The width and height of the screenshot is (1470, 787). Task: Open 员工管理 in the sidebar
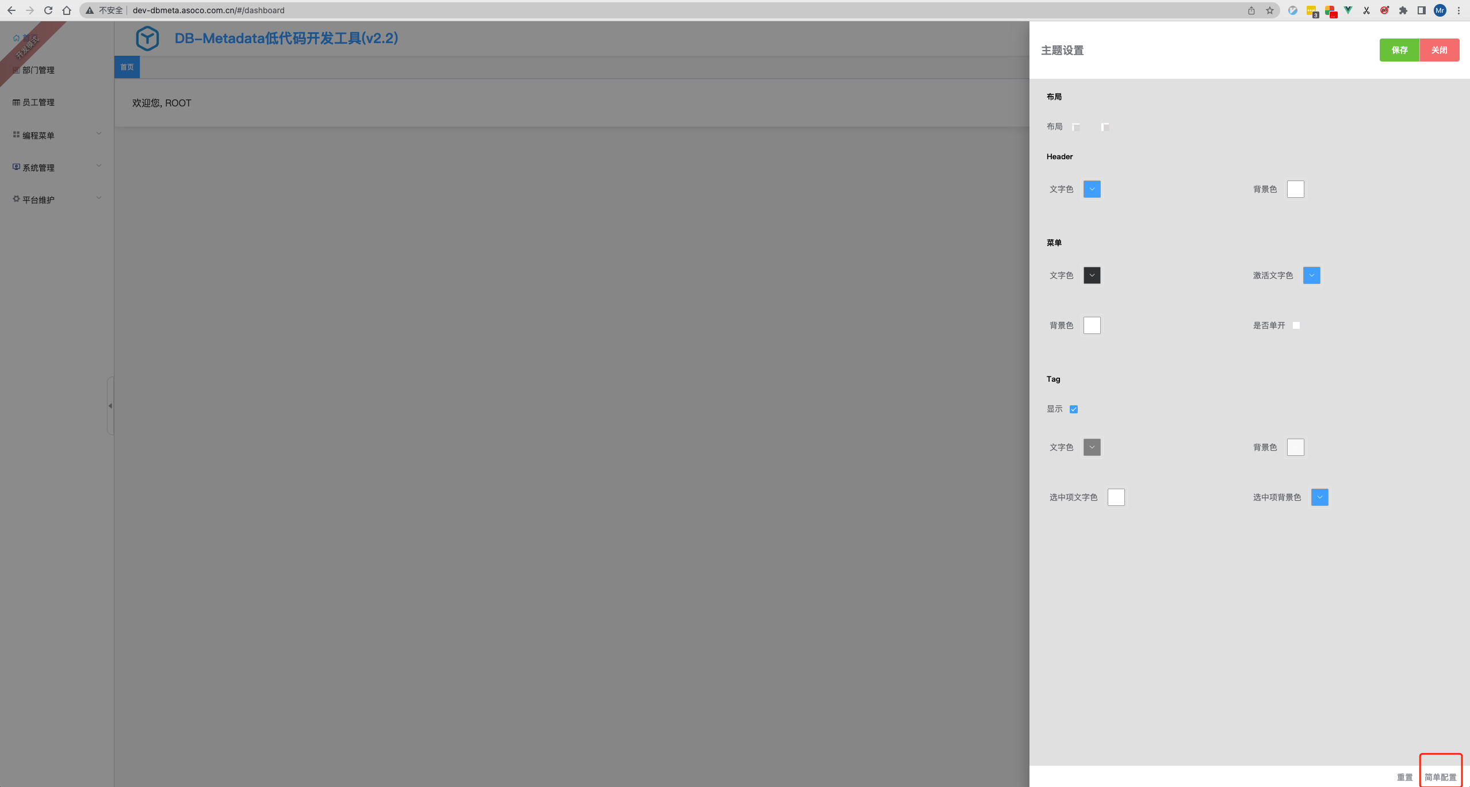click(x=38, y=102)
